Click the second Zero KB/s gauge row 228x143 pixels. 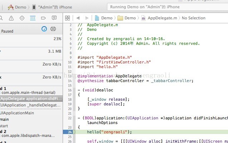coord(31,79)
